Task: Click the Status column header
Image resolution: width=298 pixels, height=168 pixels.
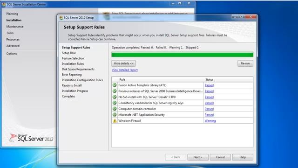Action: tap(209, 79)
